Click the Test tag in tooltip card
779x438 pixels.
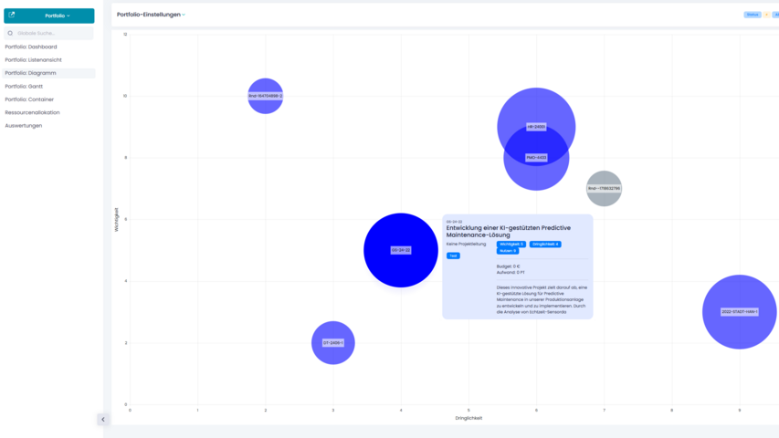click(453, 255)
